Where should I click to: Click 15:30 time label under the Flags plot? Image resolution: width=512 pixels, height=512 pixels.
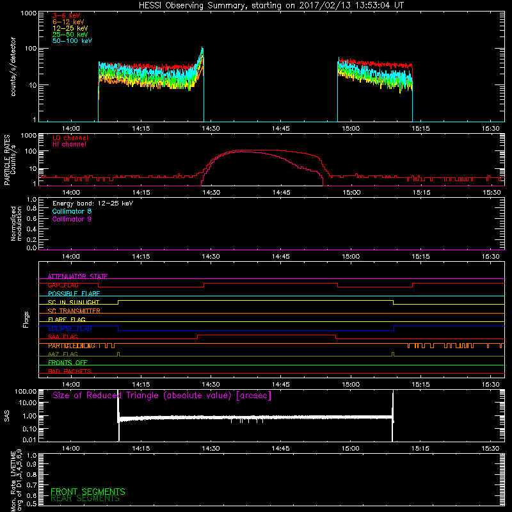point(490,385)
